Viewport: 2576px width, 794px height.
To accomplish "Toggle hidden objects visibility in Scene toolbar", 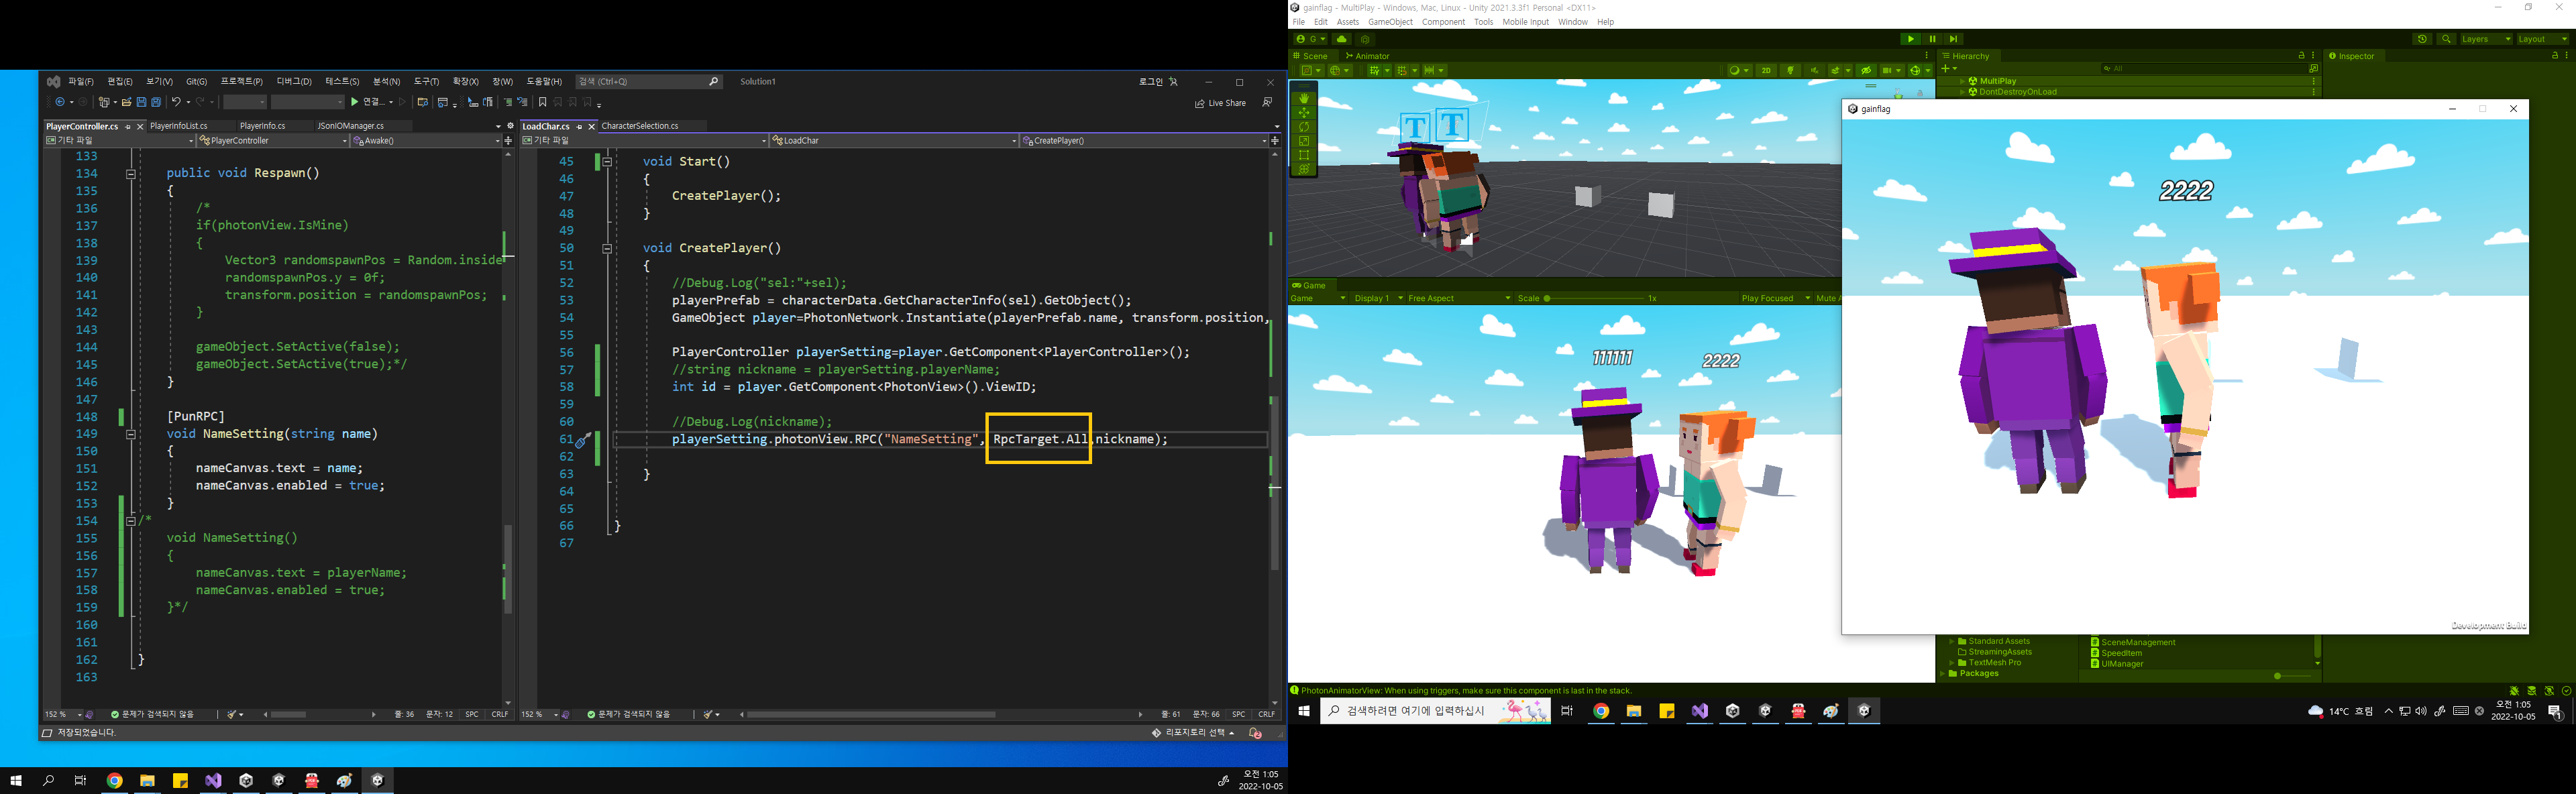I will (1865, 70).
